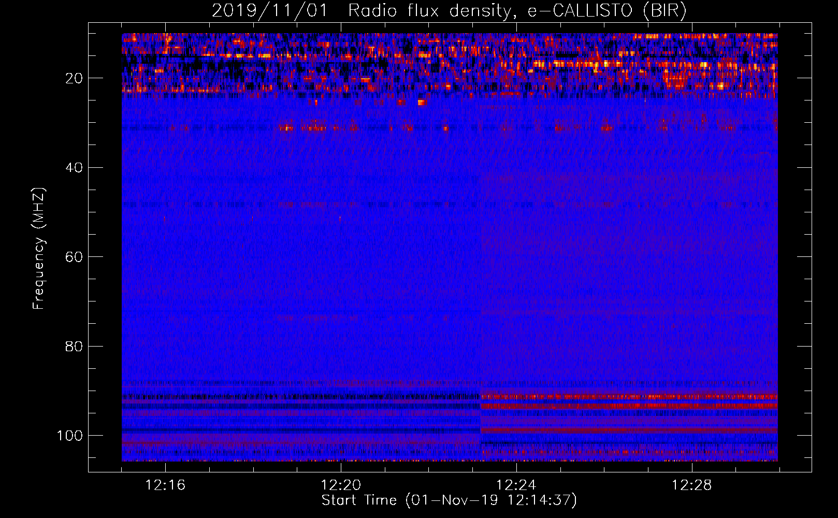Select the 12:20 time tick label
838x518 pixels.
point(341,485)
